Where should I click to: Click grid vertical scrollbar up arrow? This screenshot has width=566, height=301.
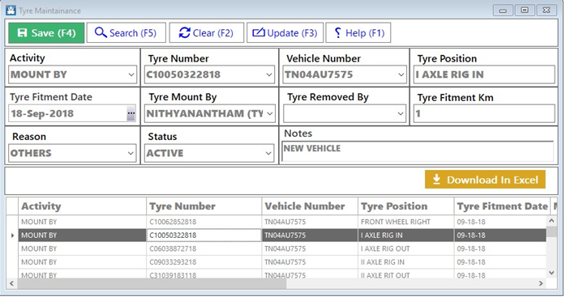[x=551, y=221]
